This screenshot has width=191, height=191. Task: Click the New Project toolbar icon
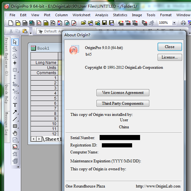(11, 23)
